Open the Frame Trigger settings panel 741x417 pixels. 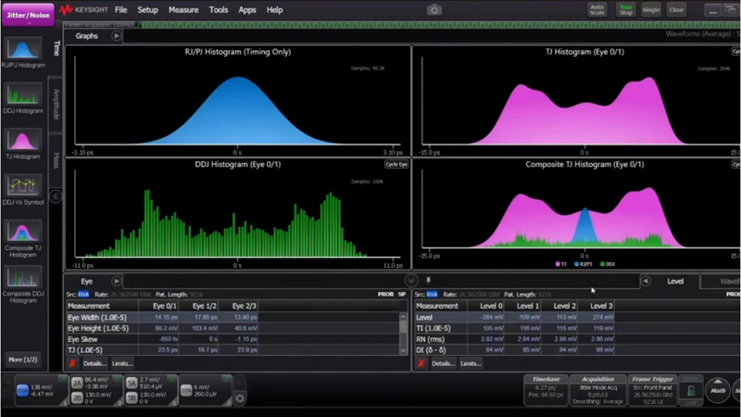[x=652, y=390]
